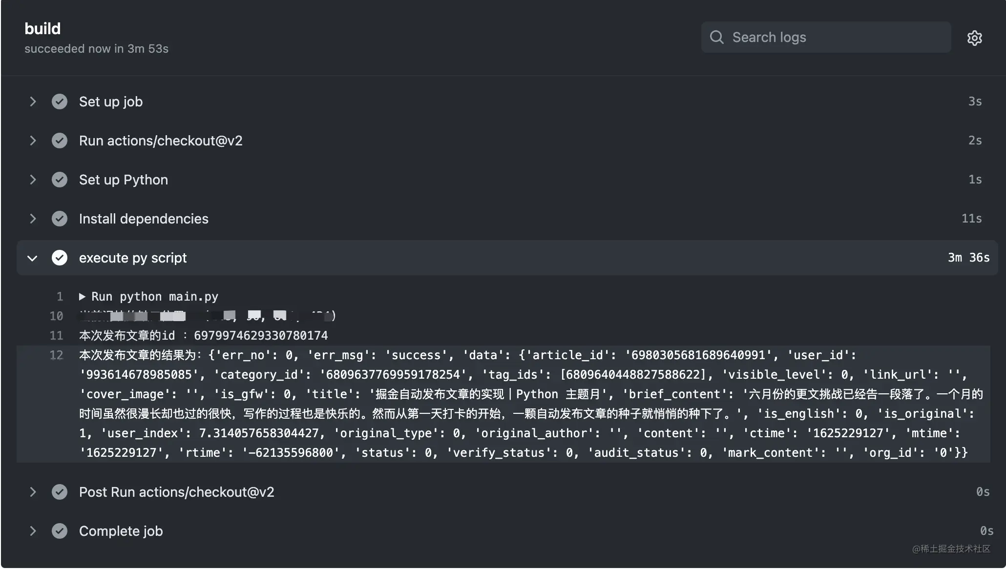
Task: Click the Search logs input field
Action: pyautogui.click(x=826, y=37)
